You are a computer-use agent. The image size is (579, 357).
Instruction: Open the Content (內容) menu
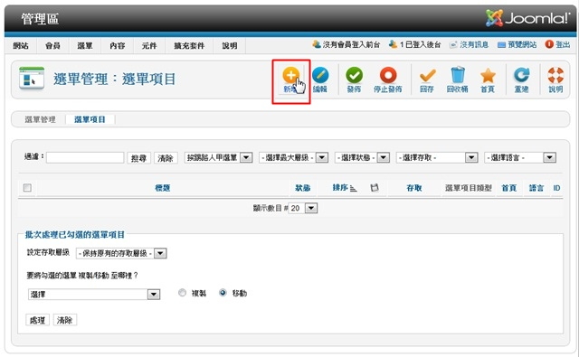[117, 45]
